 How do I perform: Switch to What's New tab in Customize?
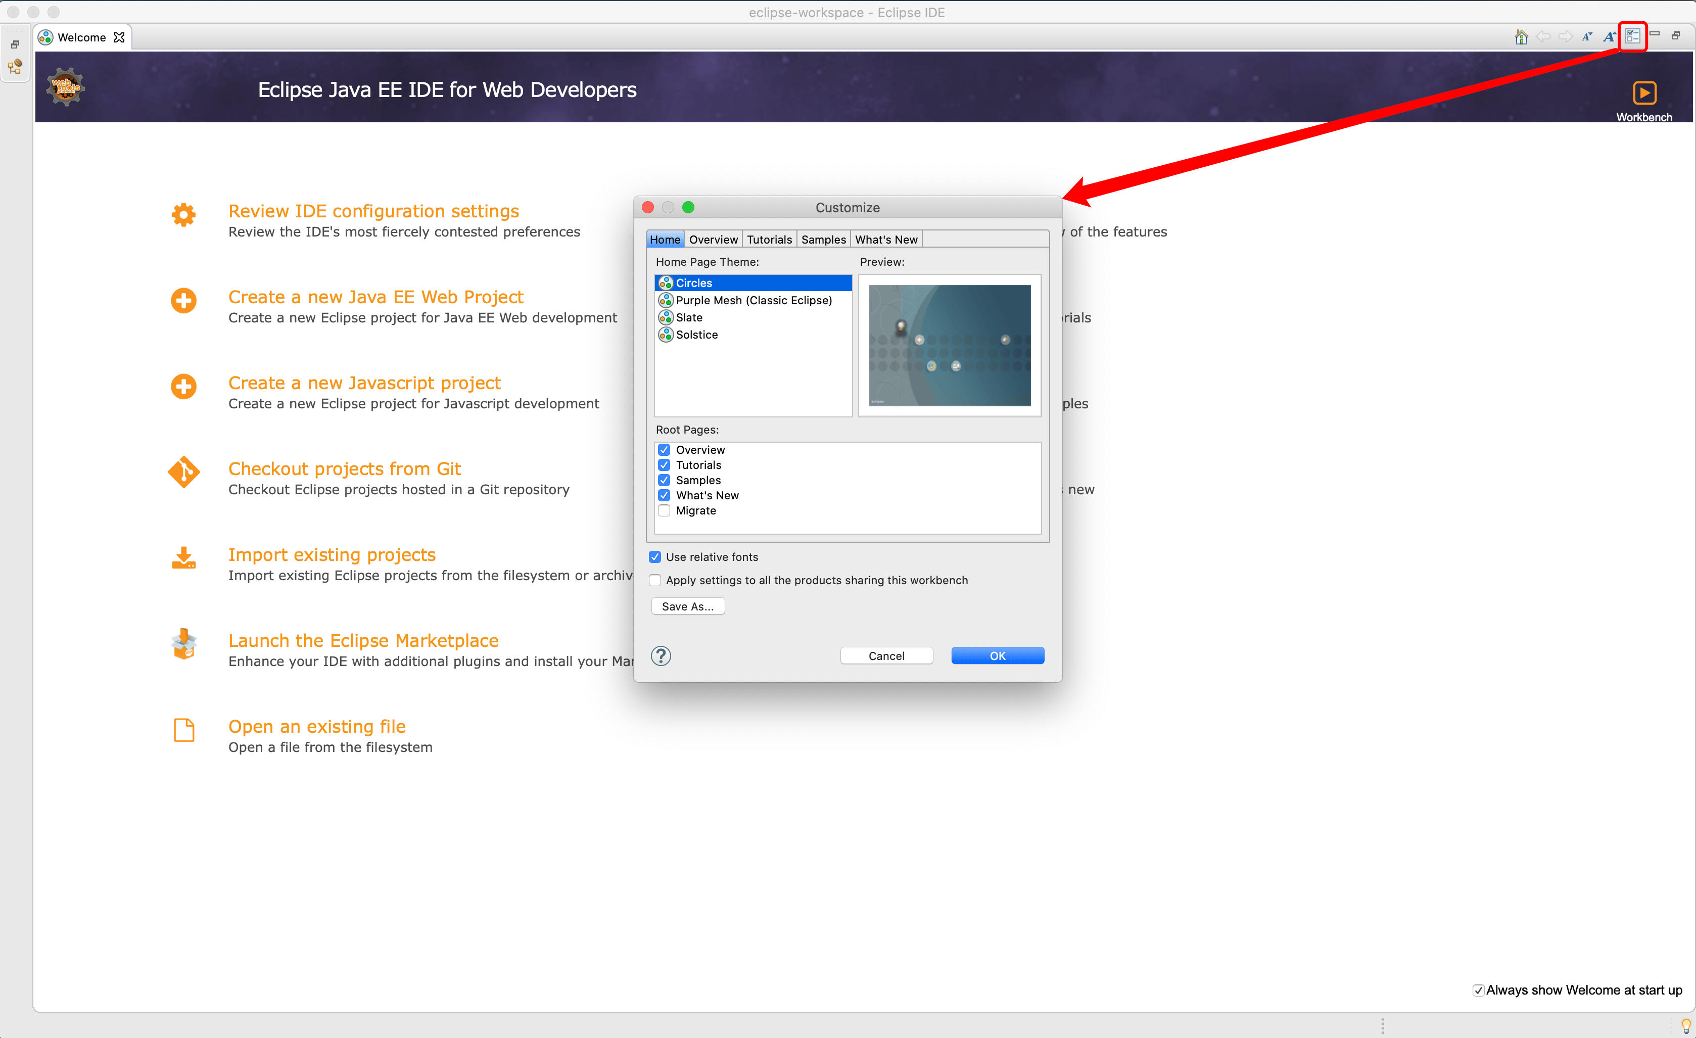click(886, 240)
